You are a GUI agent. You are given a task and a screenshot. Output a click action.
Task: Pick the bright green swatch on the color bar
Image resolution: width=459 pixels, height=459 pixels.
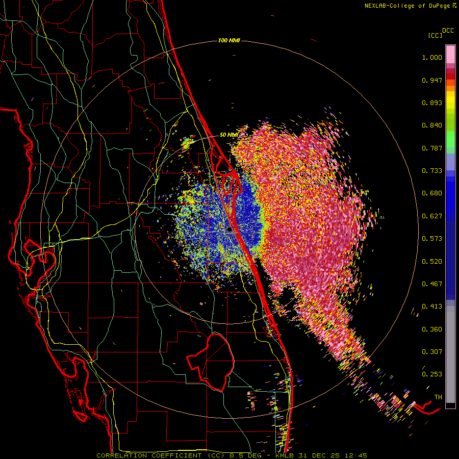tap(450, 139)
